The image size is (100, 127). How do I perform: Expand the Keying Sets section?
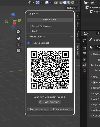pyautogui.click(x=94, y=94)
